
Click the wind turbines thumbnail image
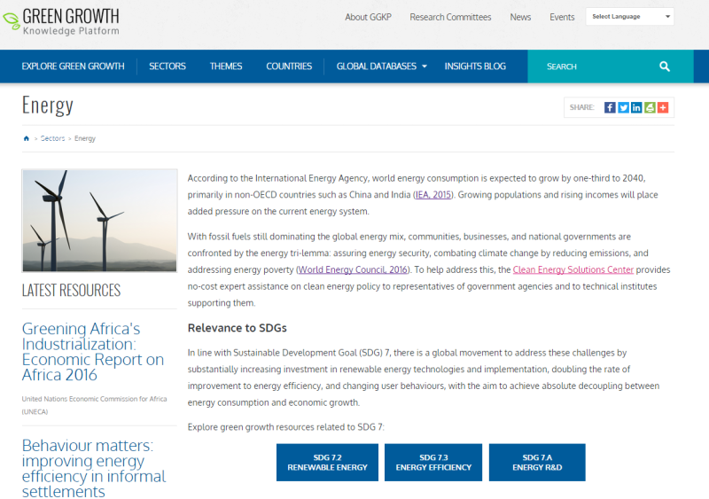99,221
